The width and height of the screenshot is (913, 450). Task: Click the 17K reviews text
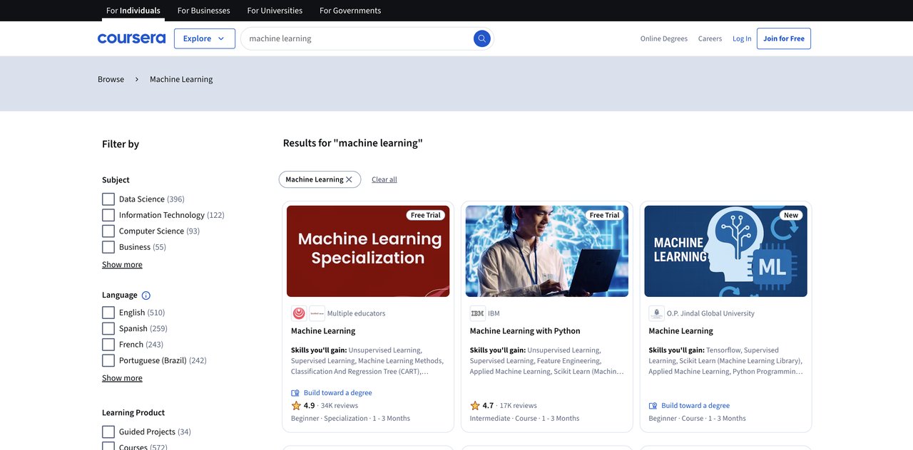click(519, 406)
